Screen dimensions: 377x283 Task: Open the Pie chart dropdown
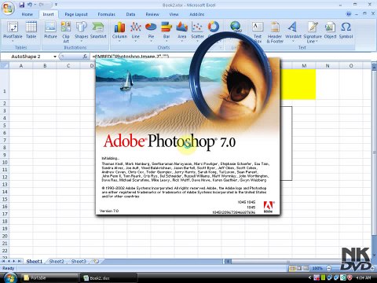[151, 31]
